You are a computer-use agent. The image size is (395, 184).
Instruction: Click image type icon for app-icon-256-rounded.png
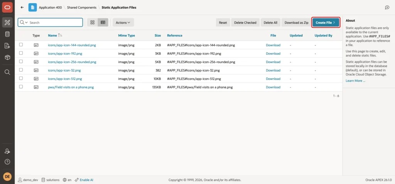coord(36,62)
